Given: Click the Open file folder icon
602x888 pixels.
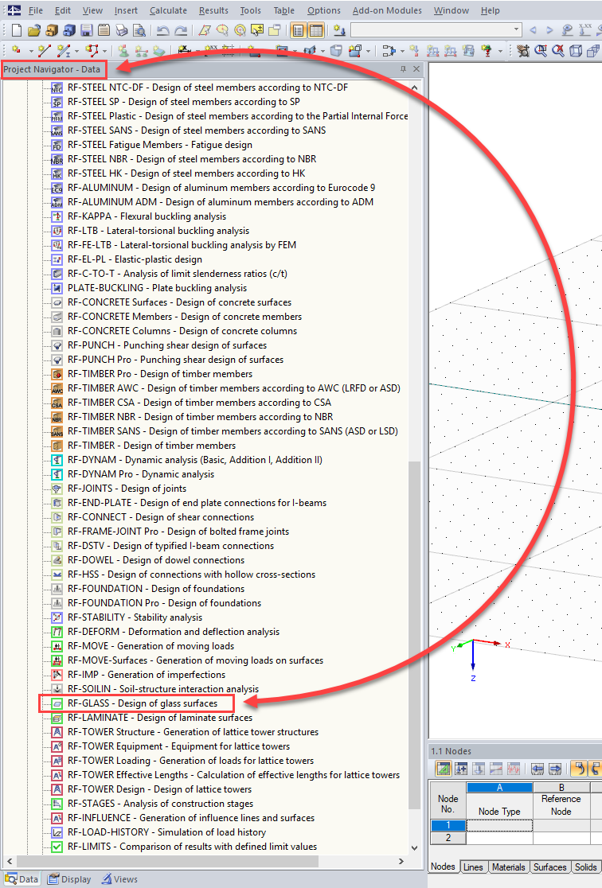Looking at the screenshot, I should click(x=34, y=30).
